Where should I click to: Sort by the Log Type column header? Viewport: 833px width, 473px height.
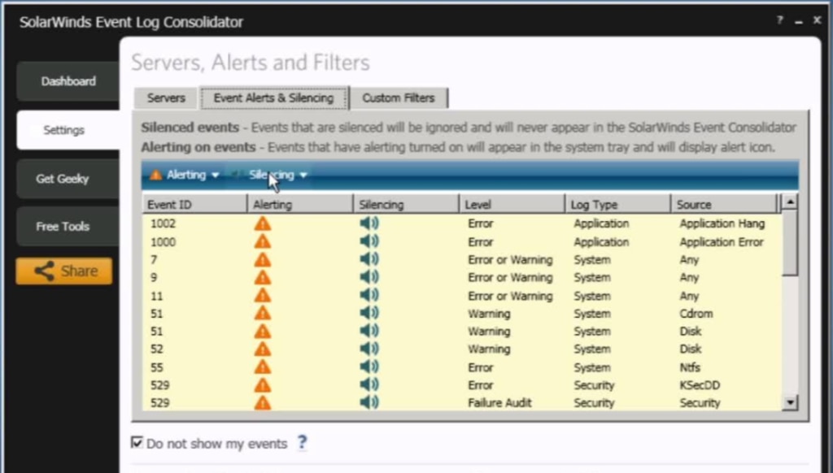click(617, 204)
